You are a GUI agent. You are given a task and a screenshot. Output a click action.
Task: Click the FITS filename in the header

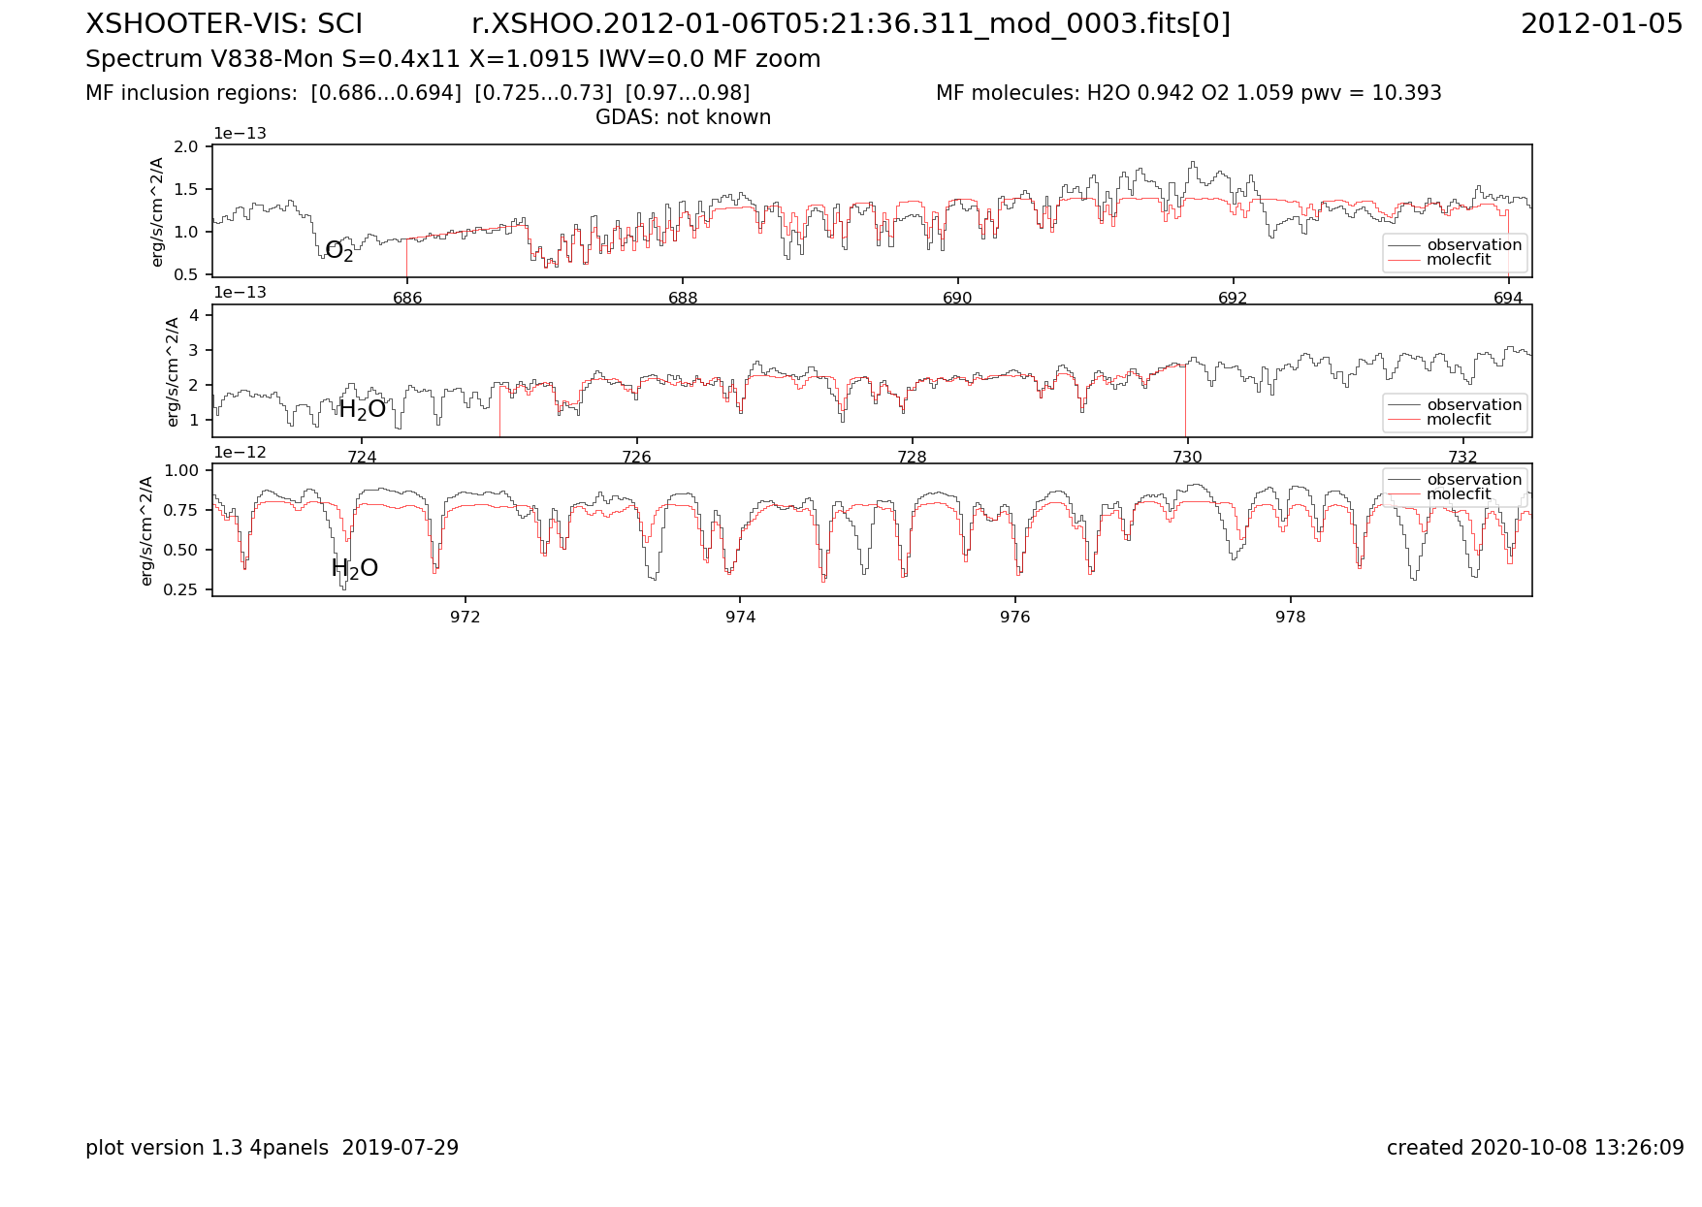tap(851, 24)
